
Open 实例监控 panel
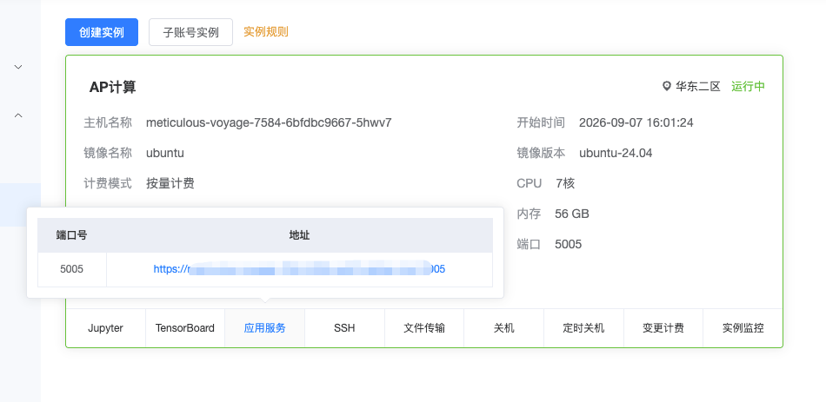pos(743,328)
